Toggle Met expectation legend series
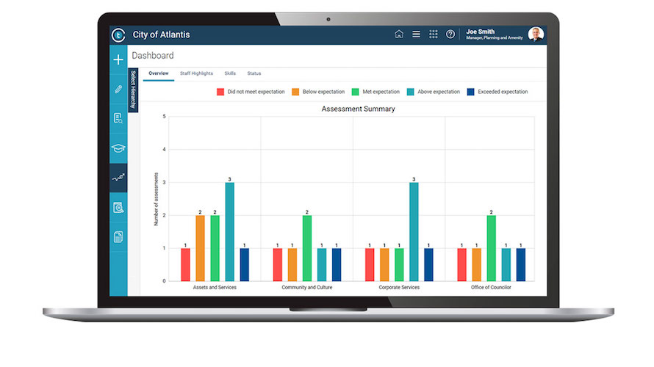 (x=375, y=92)
